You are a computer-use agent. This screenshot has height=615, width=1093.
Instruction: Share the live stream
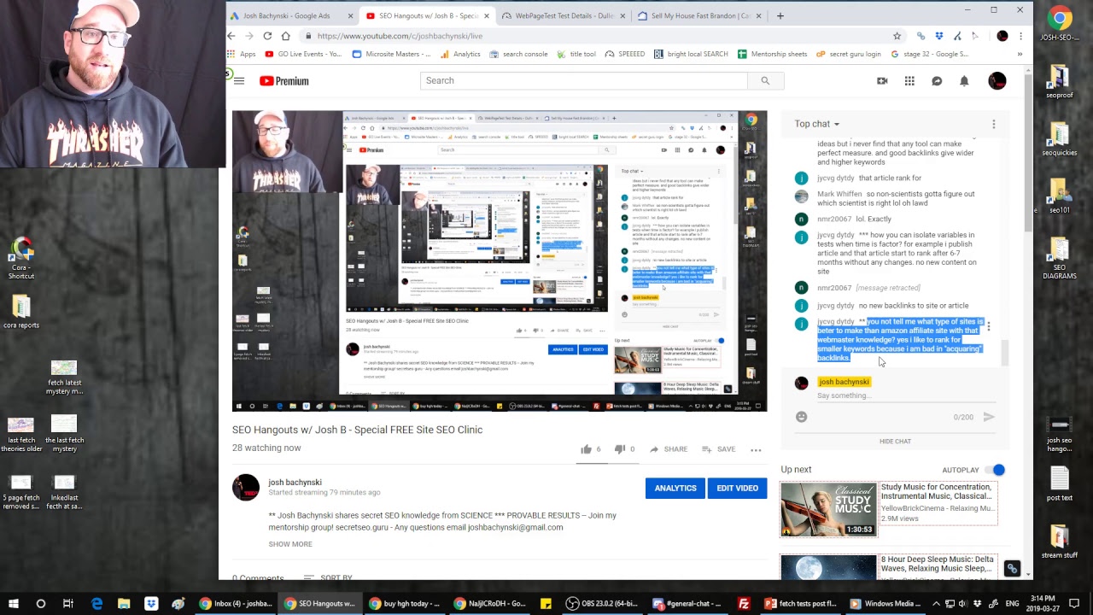coord(669,448)
